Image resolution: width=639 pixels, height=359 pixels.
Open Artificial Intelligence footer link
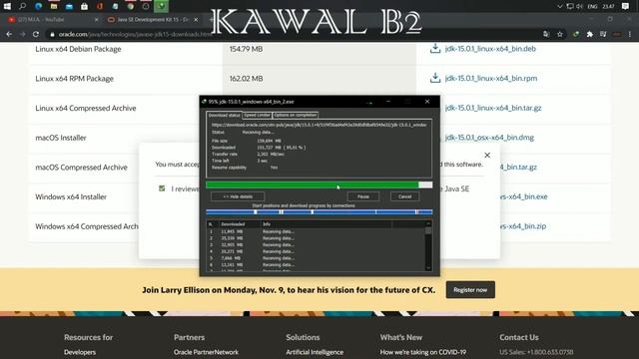click(x=315, y=352)
